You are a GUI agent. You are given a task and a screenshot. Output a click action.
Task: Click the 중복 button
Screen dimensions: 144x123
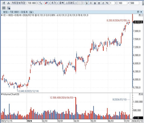tap(61, 3)
